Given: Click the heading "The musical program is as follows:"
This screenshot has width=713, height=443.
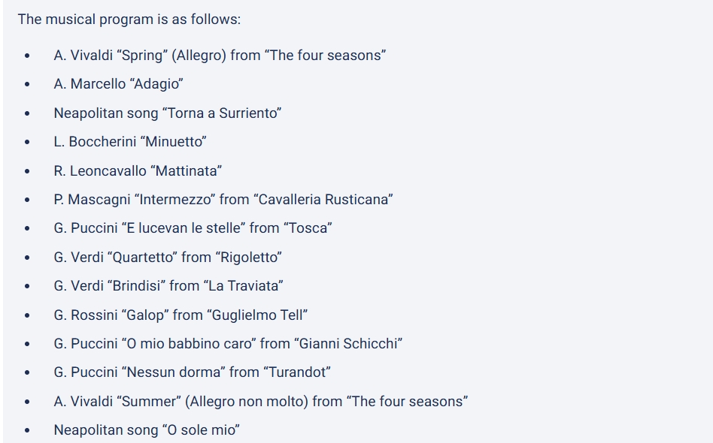Looking at the screenshot, I should coord(129,20).
